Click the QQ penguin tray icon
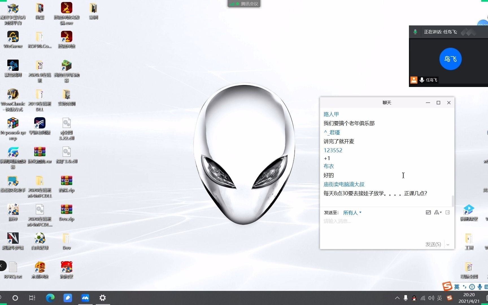The width and height of the screenshot is (488, 305). [x=414, y=298]
